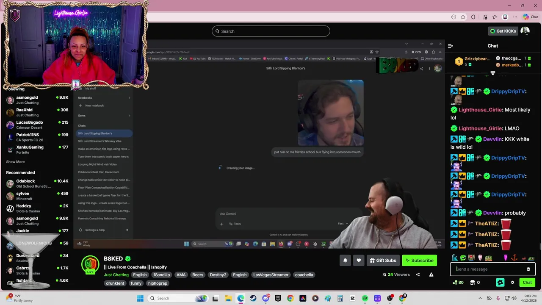Open browser Settings and more menu

(x=515, y=17)
